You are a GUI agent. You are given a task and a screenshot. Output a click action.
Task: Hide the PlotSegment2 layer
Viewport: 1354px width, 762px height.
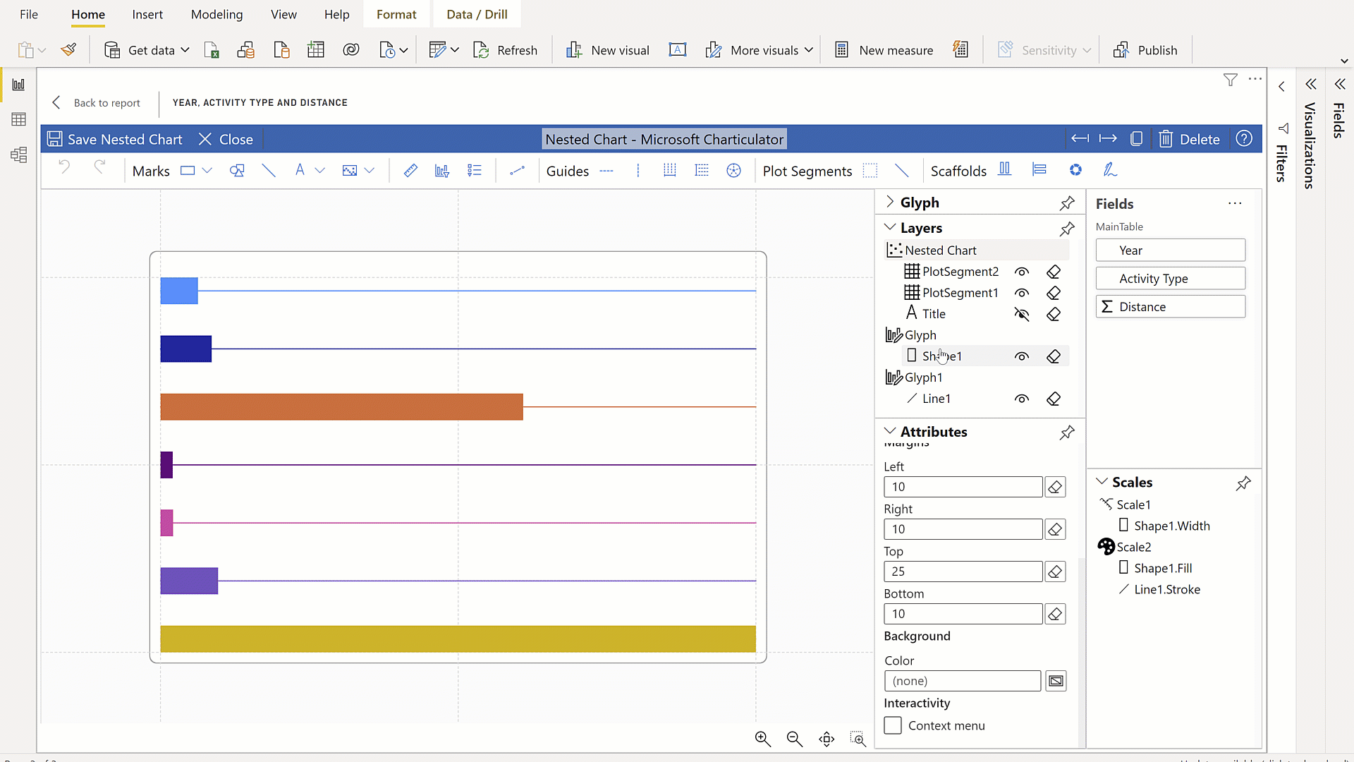[x=1022, y=272]
